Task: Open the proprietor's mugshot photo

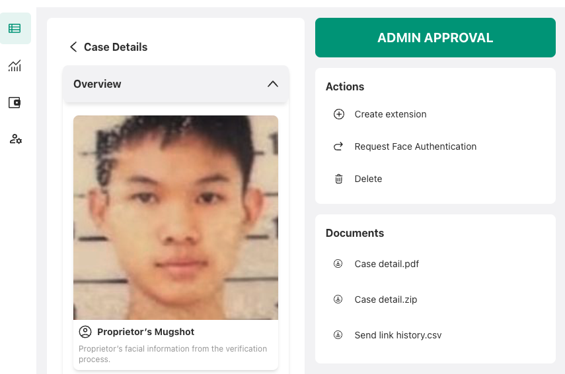Action: click(x=176, y=218)
